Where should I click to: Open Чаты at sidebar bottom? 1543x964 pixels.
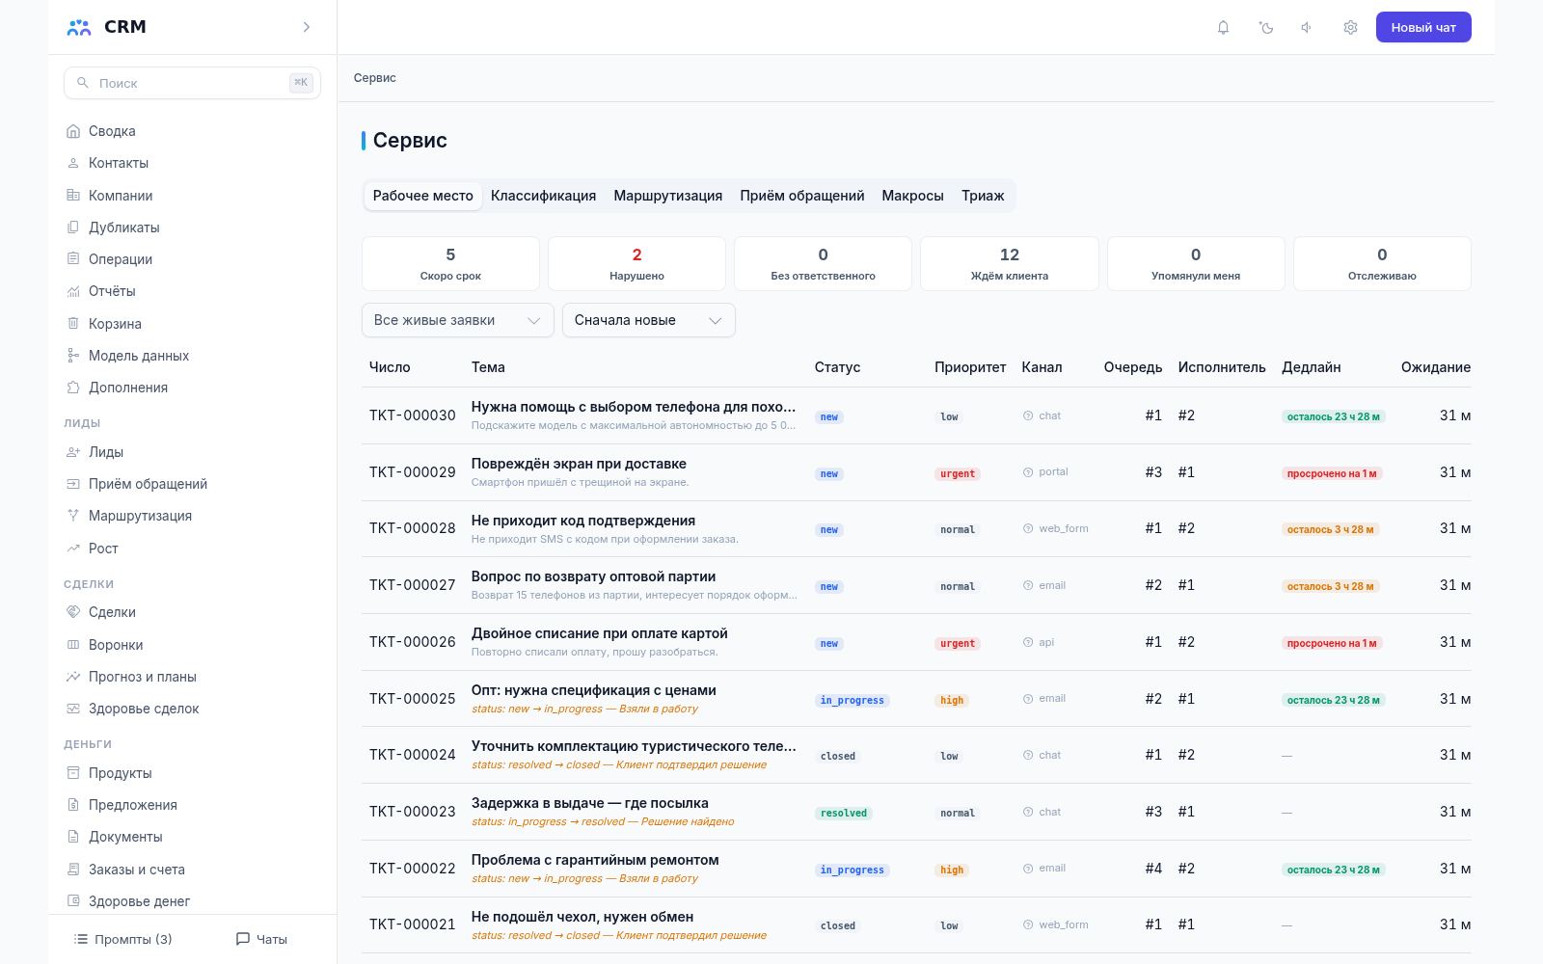point(261,939)
